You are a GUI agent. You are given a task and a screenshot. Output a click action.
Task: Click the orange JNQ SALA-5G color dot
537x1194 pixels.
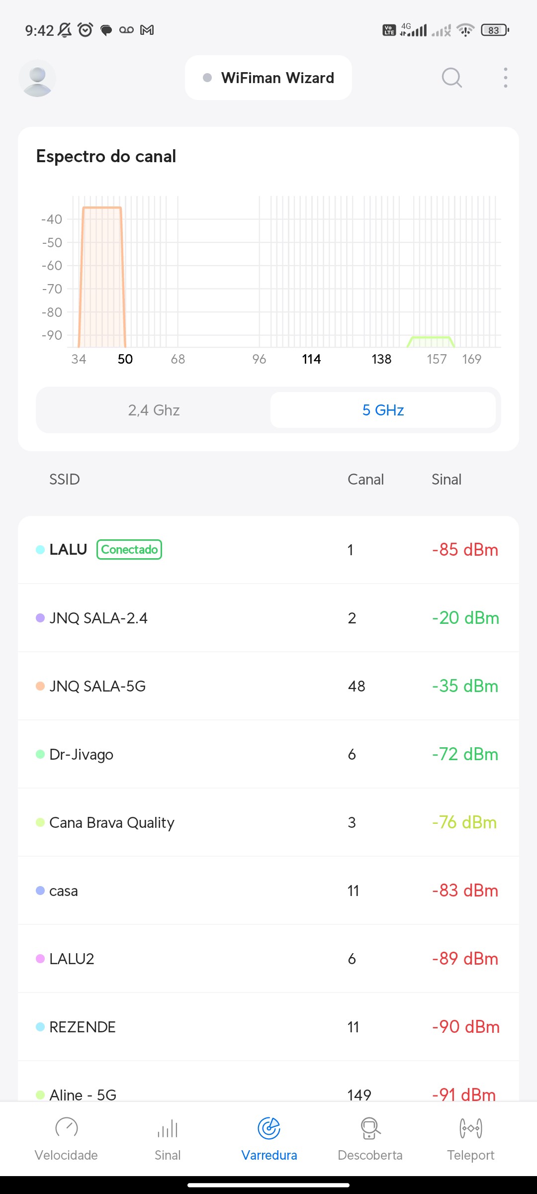click(x=40, y=686)
